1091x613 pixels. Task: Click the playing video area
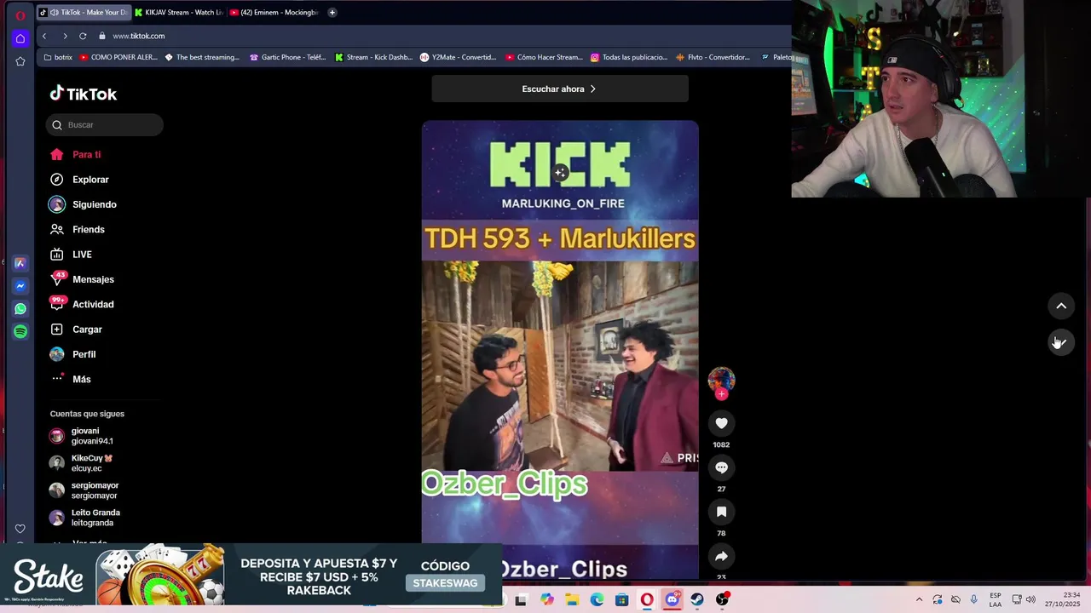pos(560,349)
